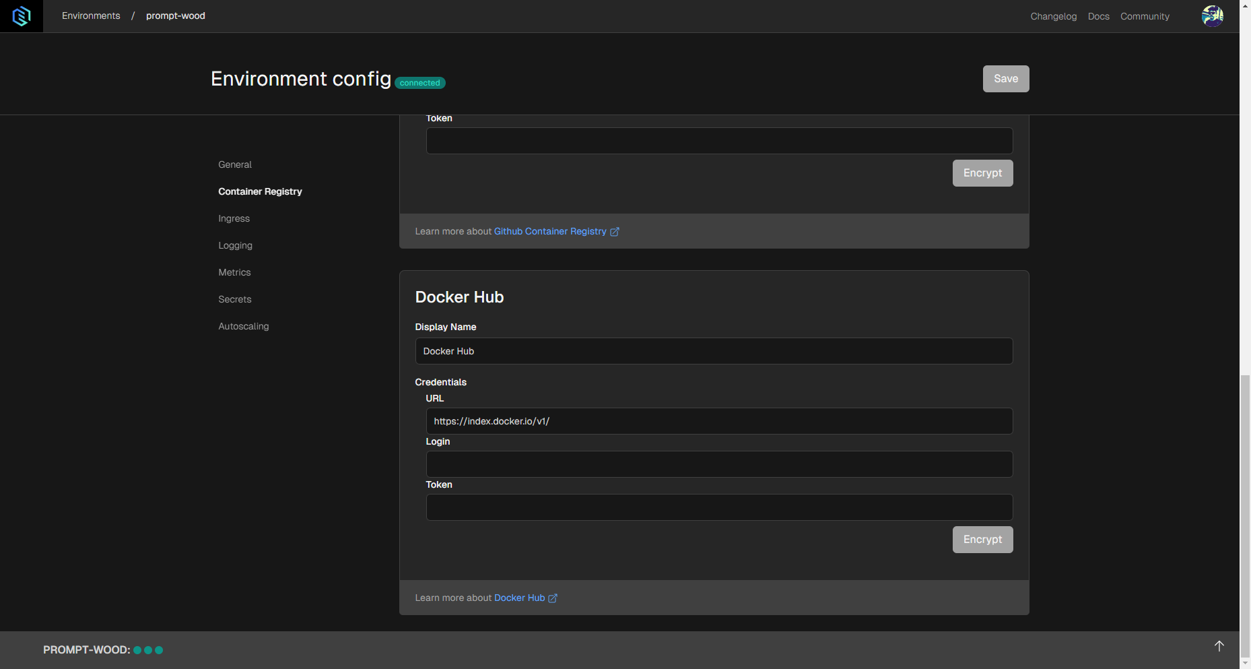Screen dimensions: 1251x669
Task: Select the Container Registry section
Action: point(260,191)
